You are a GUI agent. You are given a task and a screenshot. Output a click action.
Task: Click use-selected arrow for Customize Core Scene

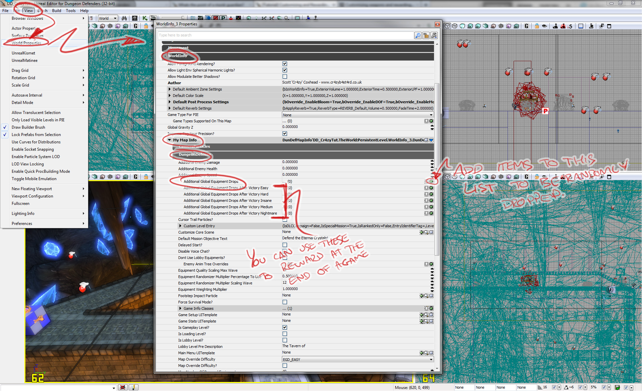coord(421,232)
